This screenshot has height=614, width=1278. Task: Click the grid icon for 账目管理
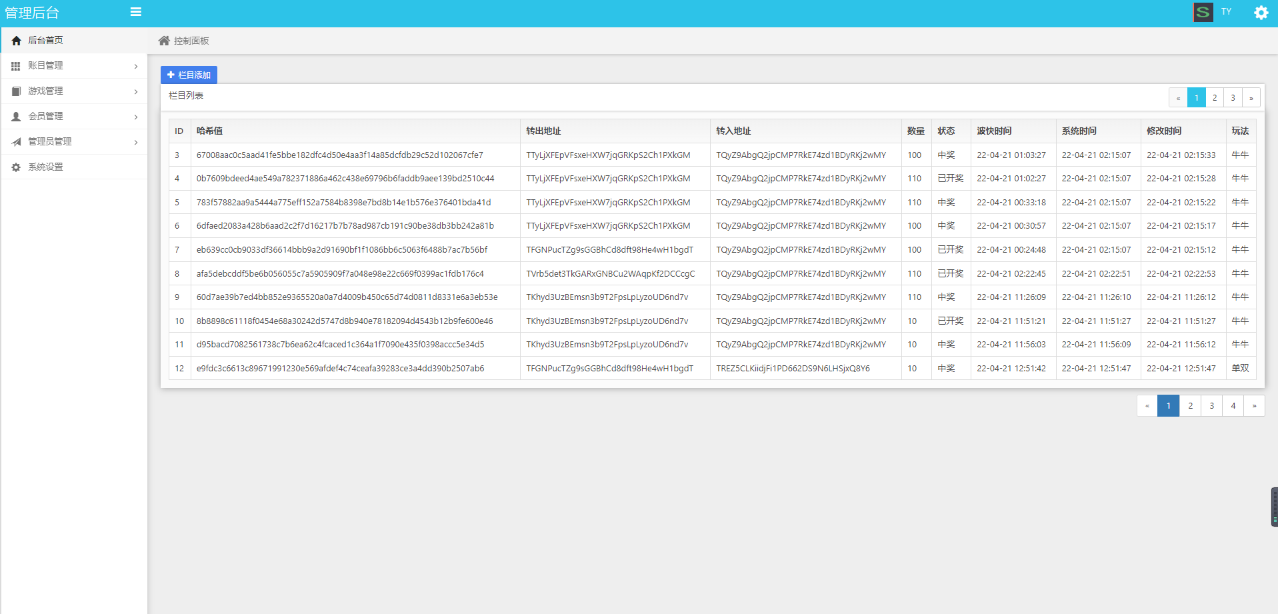[x=16, y=66]
